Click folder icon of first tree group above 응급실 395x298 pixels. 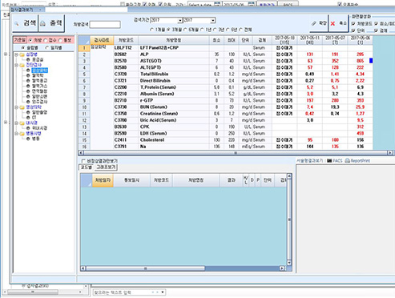22,54
